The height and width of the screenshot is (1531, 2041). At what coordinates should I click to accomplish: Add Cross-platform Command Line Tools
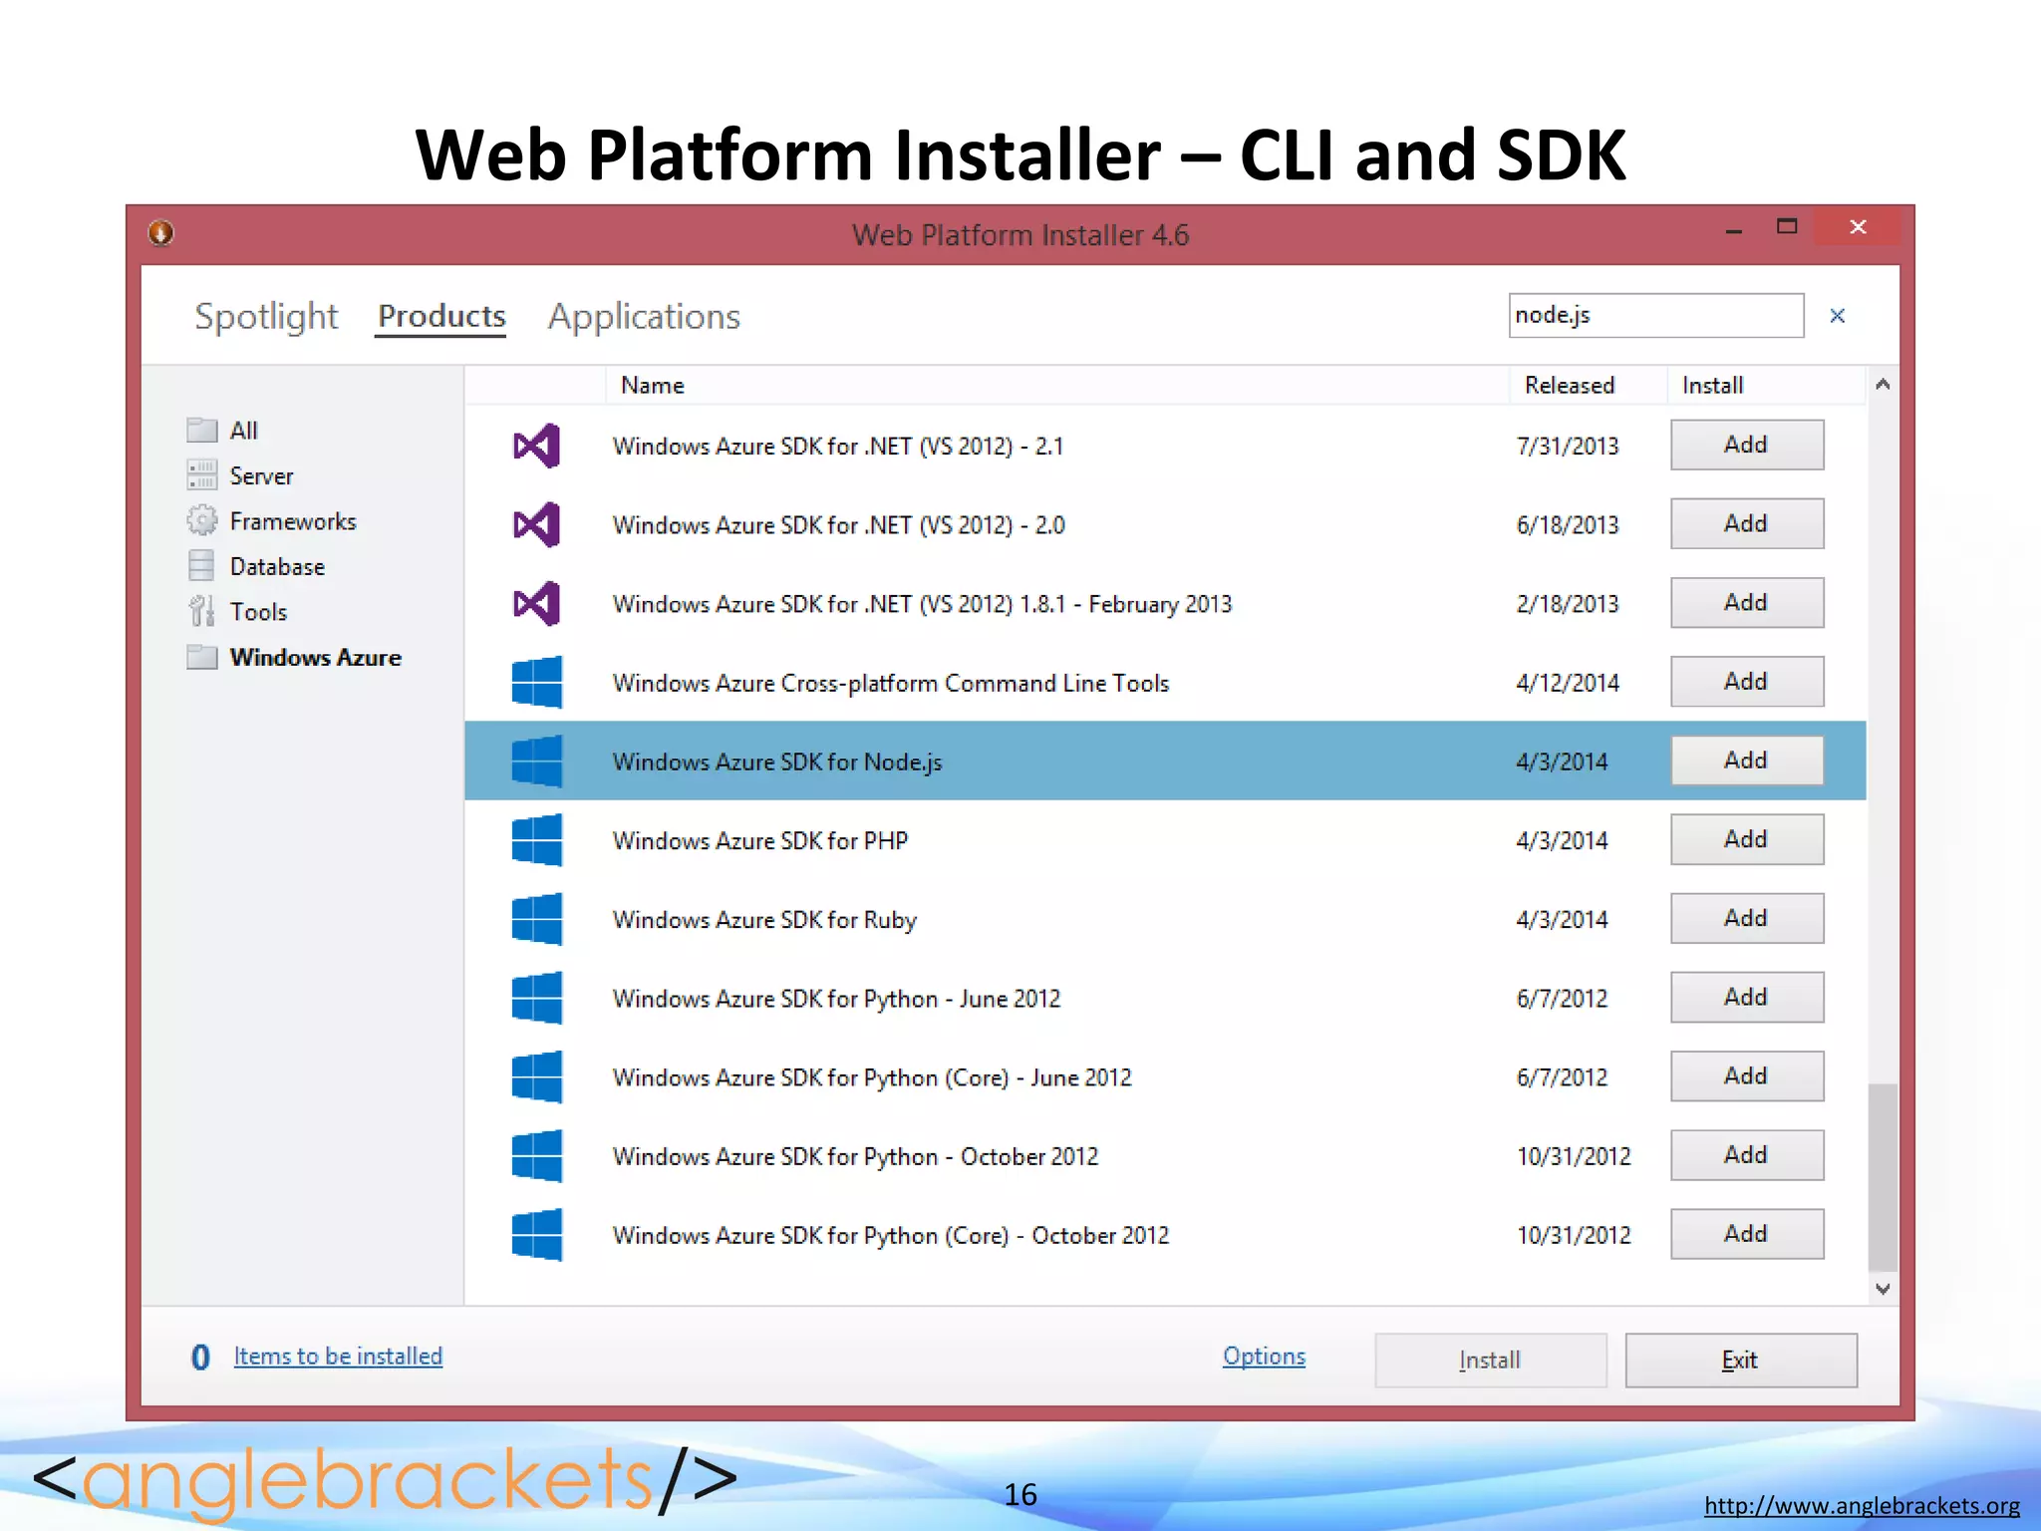(x=1747, y=681)
